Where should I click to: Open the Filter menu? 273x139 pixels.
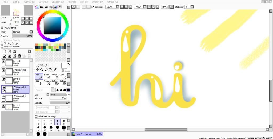pyautogui.click(x=71, y=2)
